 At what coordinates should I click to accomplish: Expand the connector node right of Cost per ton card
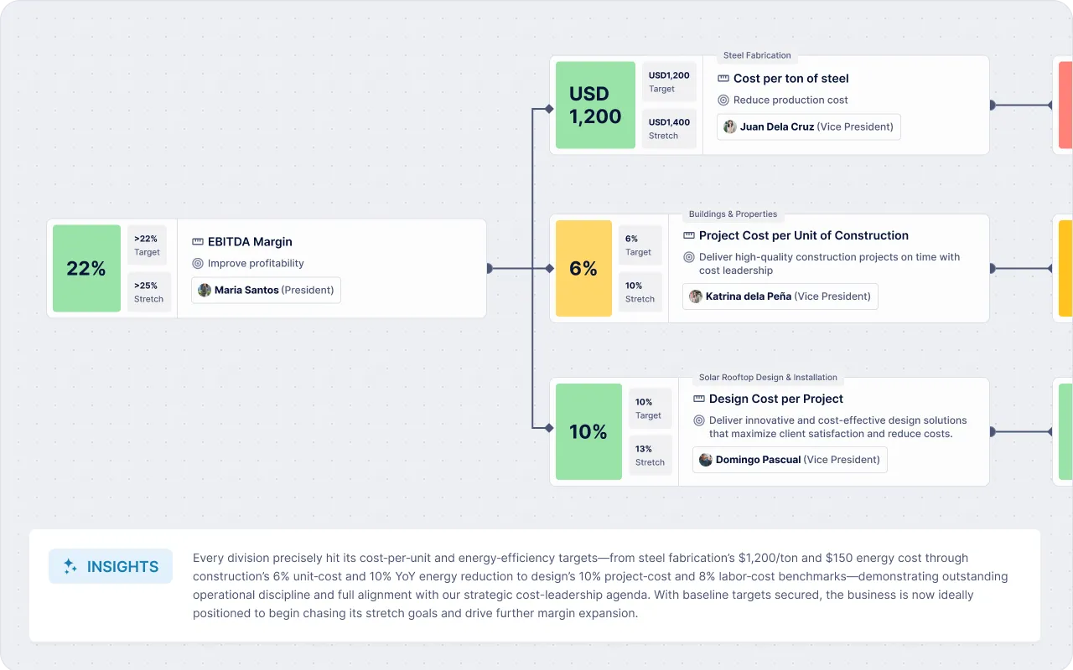click(992, 106)
